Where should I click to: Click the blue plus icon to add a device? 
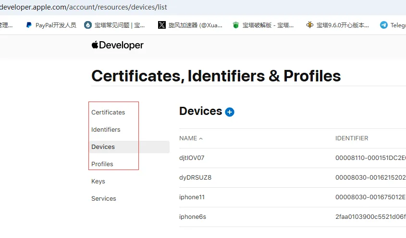(230, 112)
